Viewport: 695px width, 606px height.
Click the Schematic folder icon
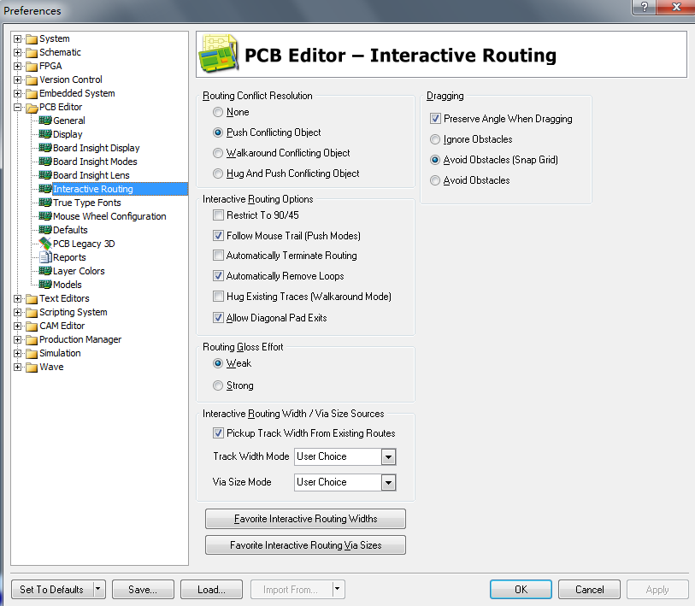32,52
